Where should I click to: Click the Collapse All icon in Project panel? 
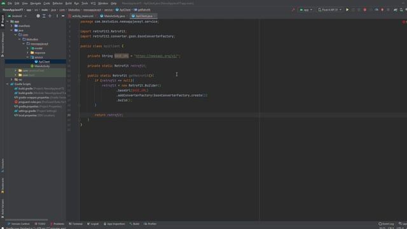(50, 16)
